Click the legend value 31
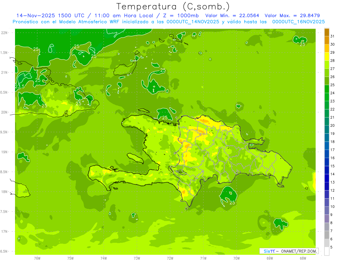This screenshot has height=262, width=340. [x=332, y=36]
